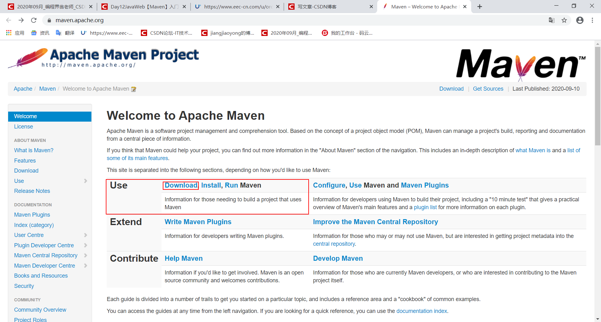The image size is (601, 322).
Task: Click the edit page icon in breadcrumb
Action: pos(134,89)
